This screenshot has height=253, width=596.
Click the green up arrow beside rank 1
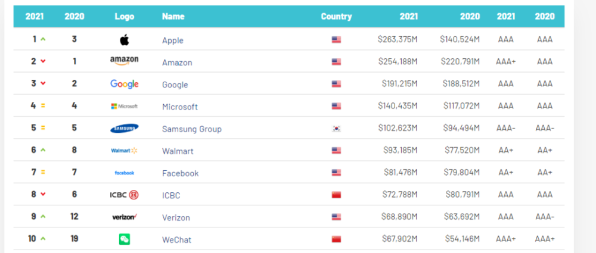tap(43, 39)
